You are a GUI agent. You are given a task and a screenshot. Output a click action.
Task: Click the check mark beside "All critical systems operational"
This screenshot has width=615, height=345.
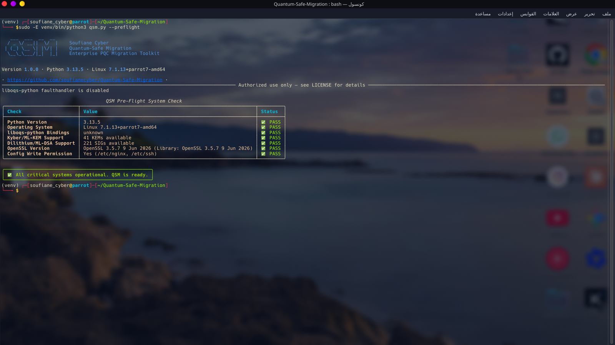tap(10, 175)
